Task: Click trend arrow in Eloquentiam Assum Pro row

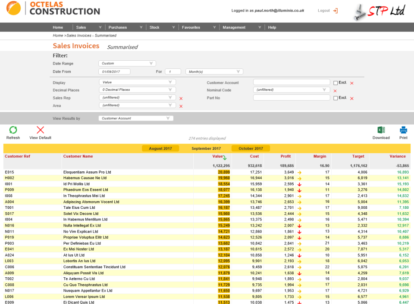Action: click(x=299, y=172)
